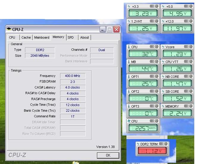Image resolution: width=202 pixels, height=164 pixels.
Task: Click the fan icon on the CPU RPM widget
Action: pyautogui.click(x=129, y=121)
